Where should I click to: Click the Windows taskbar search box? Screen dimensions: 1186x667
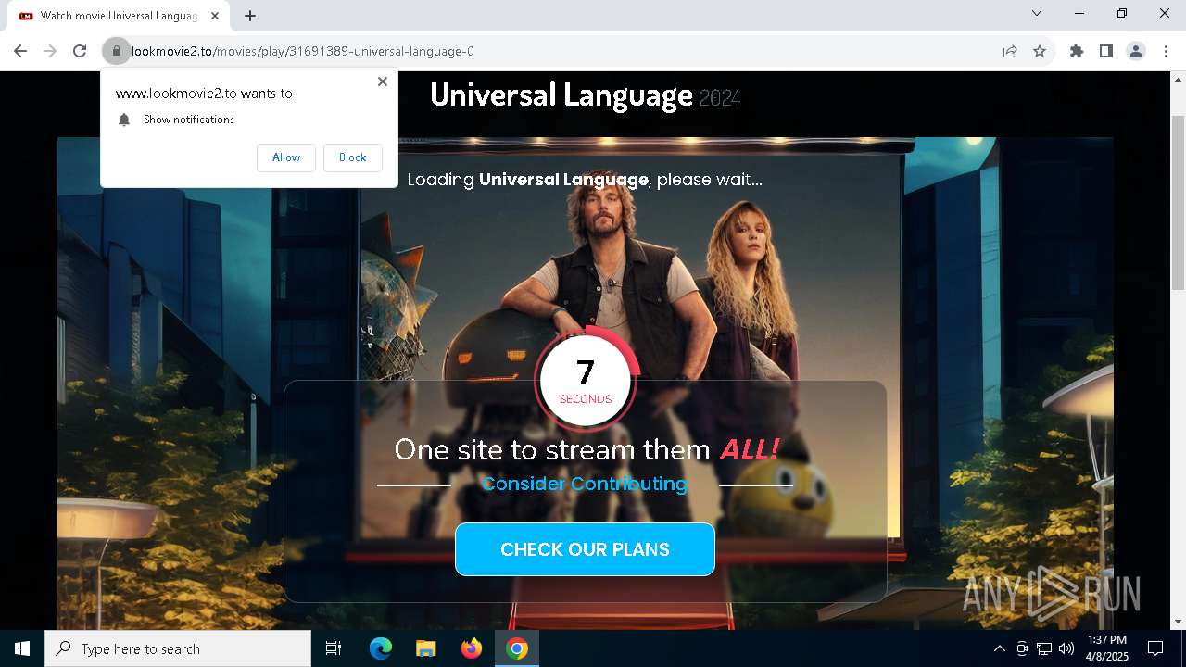(178, 648)
